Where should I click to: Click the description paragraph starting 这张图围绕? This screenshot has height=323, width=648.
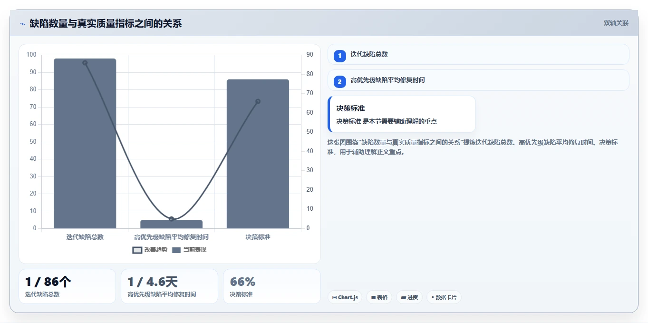coord(473,147)
